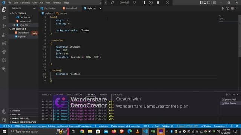Open the Search view in the activity bar
The width and height of the screenshot is (241, 135).
(x=4, y=18)
